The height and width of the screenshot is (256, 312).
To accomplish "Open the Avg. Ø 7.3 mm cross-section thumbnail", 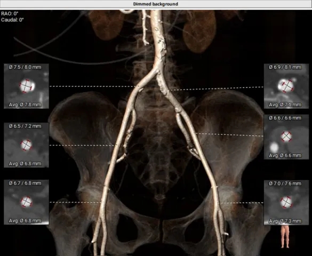I will tap(286, 203).
